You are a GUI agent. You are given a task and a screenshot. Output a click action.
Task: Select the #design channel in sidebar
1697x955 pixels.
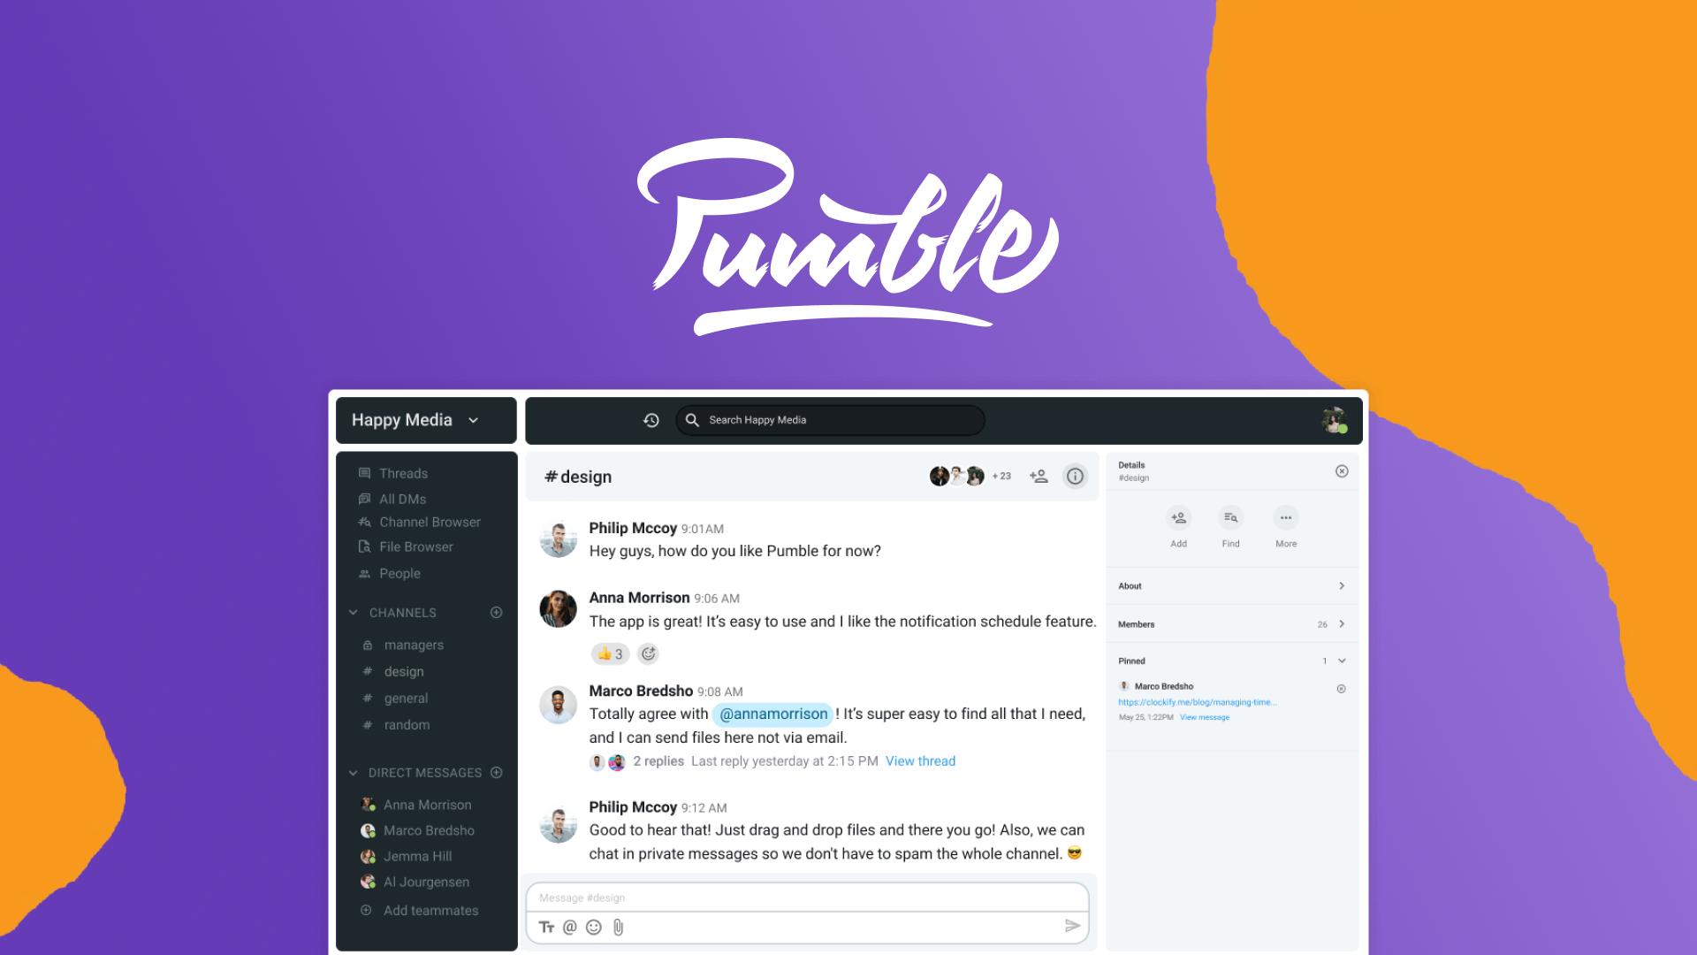click(x=405, y=672)
